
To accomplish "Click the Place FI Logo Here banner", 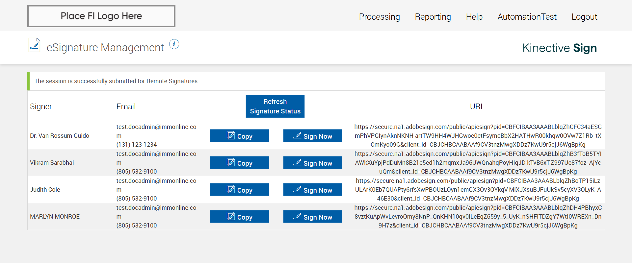I will 101,16.
